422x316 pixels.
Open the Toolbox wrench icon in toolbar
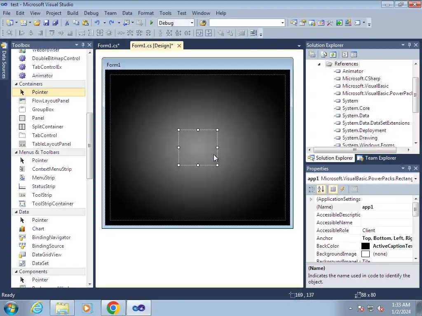330,23
